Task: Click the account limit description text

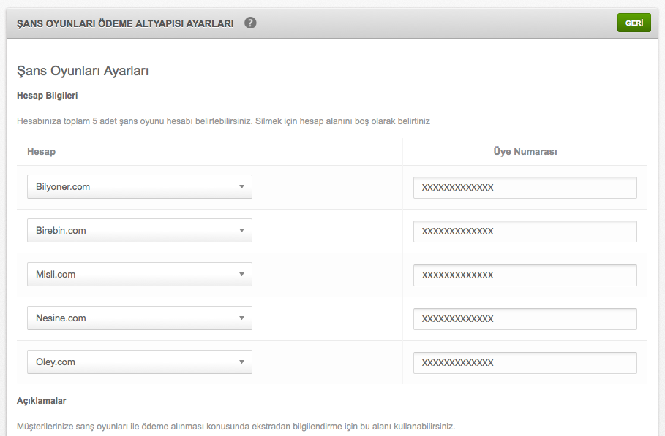Action: click(224, 121)
